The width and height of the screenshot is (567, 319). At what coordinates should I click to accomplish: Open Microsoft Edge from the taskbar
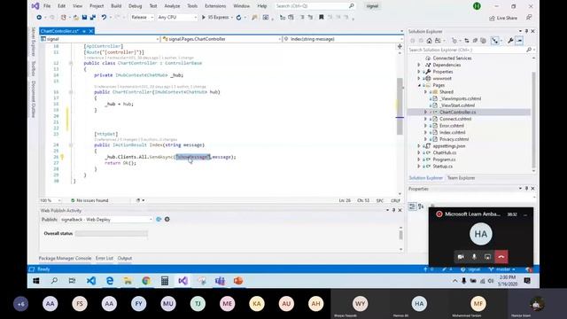(x=110, y=281)
